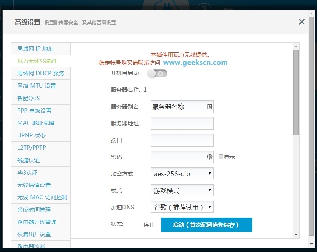Click the inner scrollbar down arrow
Screen dimensions: 317x252
(x=296, y=234)
